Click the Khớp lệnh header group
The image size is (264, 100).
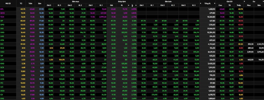(x=122, y=1)
